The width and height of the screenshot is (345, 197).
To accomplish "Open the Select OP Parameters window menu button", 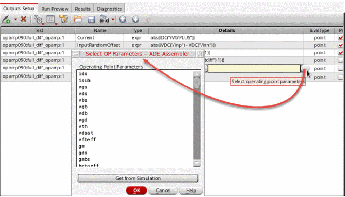I will point(76,54).
